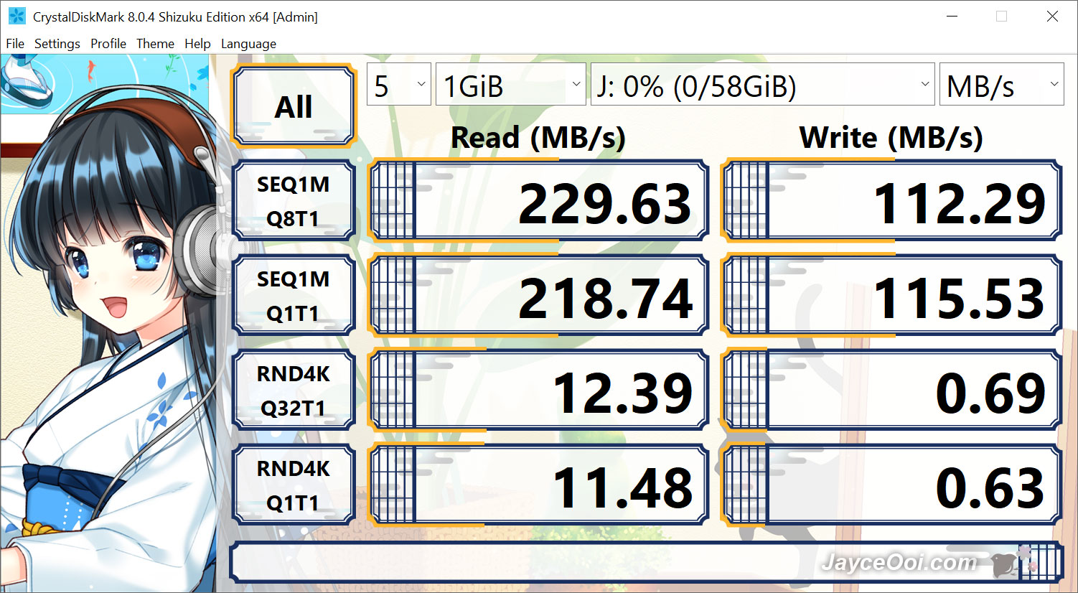Open the Settings menu
Screen dimensions: 1078x593
click(57, 44)
